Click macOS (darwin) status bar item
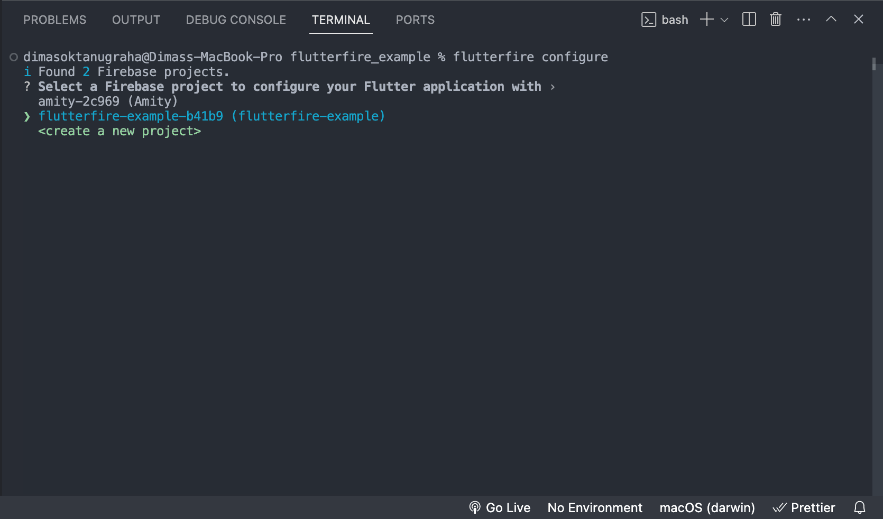The width and height of the screenshot is (883, 519). pos(707,508)
